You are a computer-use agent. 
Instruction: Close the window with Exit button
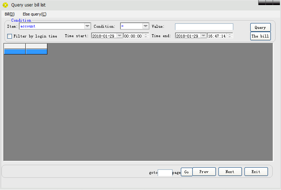tap(256, 172)
